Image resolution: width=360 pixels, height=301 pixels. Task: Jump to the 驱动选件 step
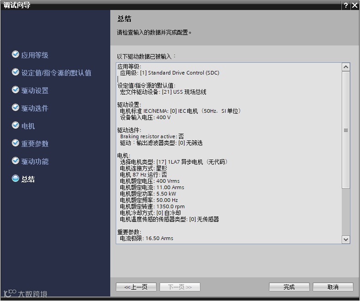tap(35, 108)
